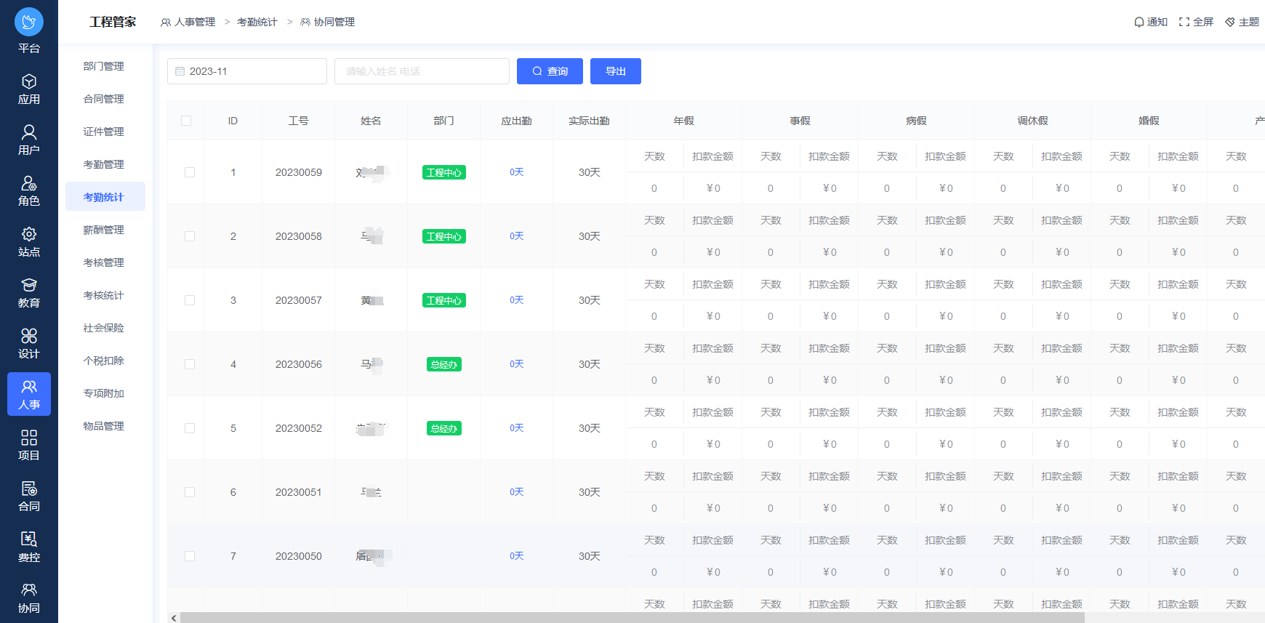Open the 平台 platform icon in sidebar
The image size is (1265, 623).
pos(29,23)
